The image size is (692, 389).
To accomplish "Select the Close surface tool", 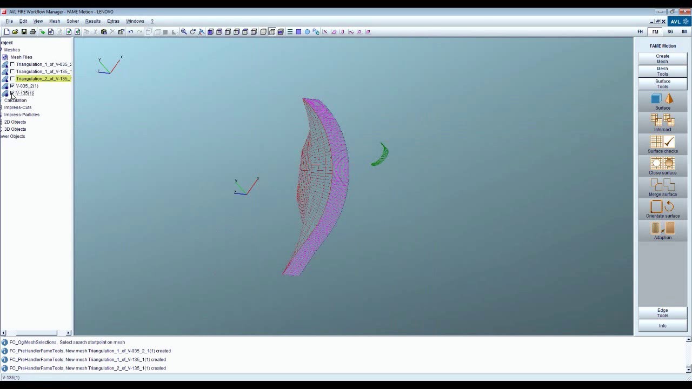I will 662,166.
